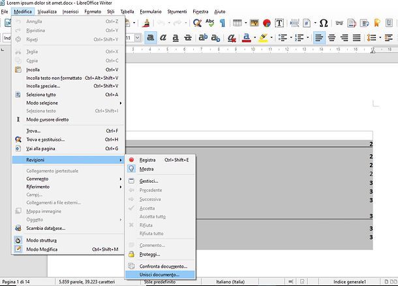Apply yellow highlighting color
Screen dimensions: 398x286
[x=263, y=38]
